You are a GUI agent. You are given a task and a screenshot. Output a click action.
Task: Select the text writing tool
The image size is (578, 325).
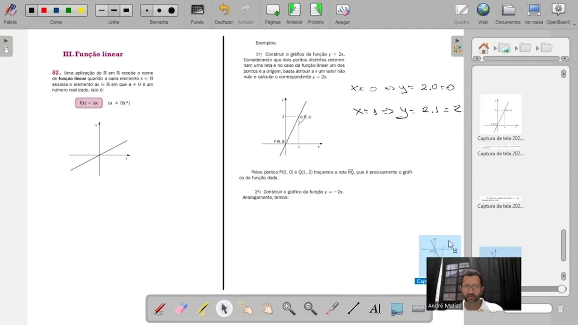375,309
